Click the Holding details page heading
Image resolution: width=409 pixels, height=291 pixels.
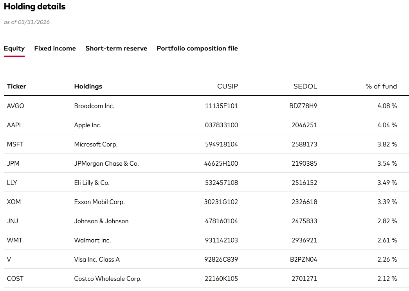34,7
